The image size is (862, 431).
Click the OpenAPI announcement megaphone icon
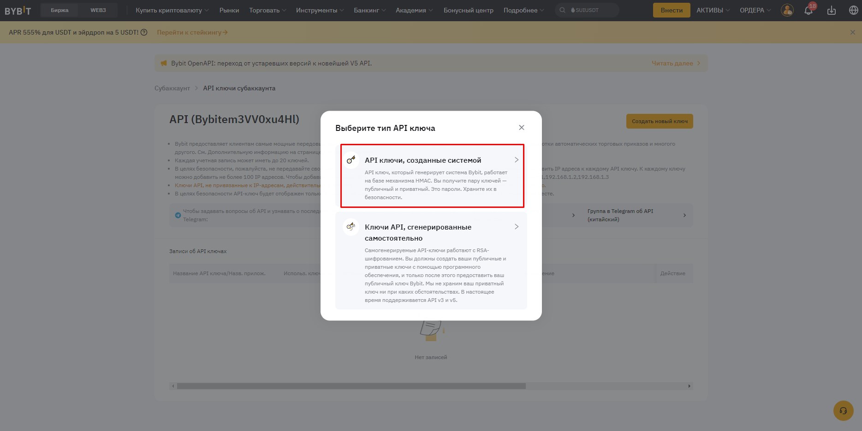[x=164, y=63]
